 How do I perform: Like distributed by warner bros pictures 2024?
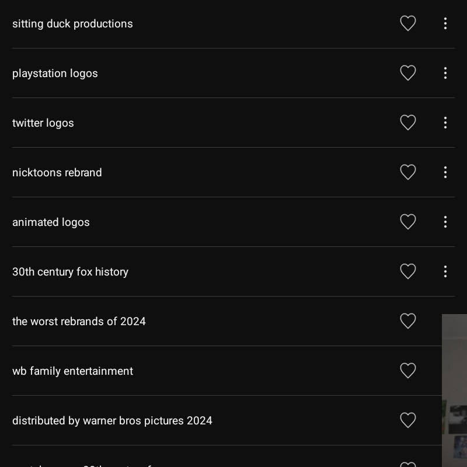point(407,420)
